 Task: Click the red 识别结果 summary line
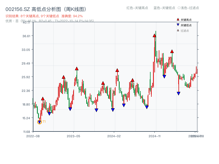[x=44, y=16]
